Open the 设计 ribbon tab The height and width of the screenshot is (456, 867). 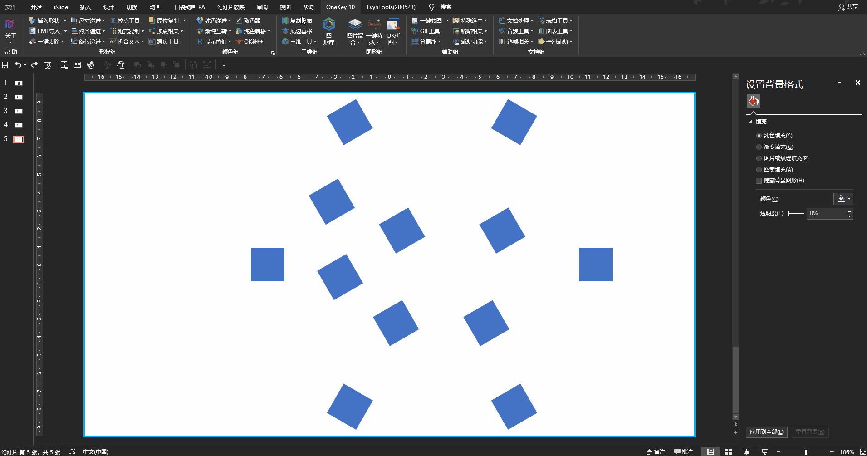[108, 7]
